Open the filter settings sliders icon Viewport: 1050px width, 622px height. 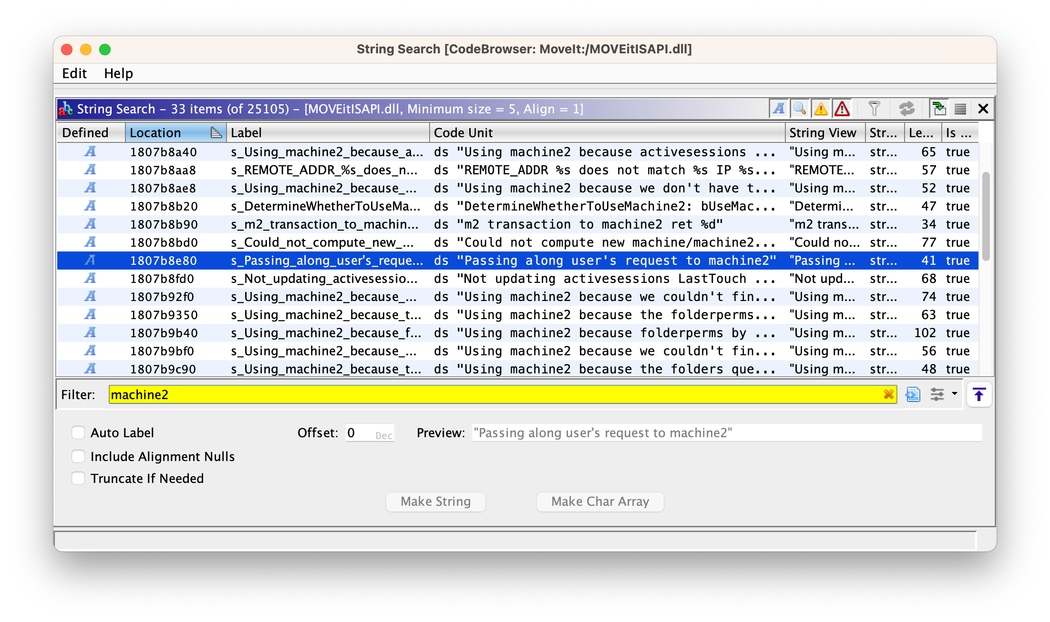(x=937, y=394)
